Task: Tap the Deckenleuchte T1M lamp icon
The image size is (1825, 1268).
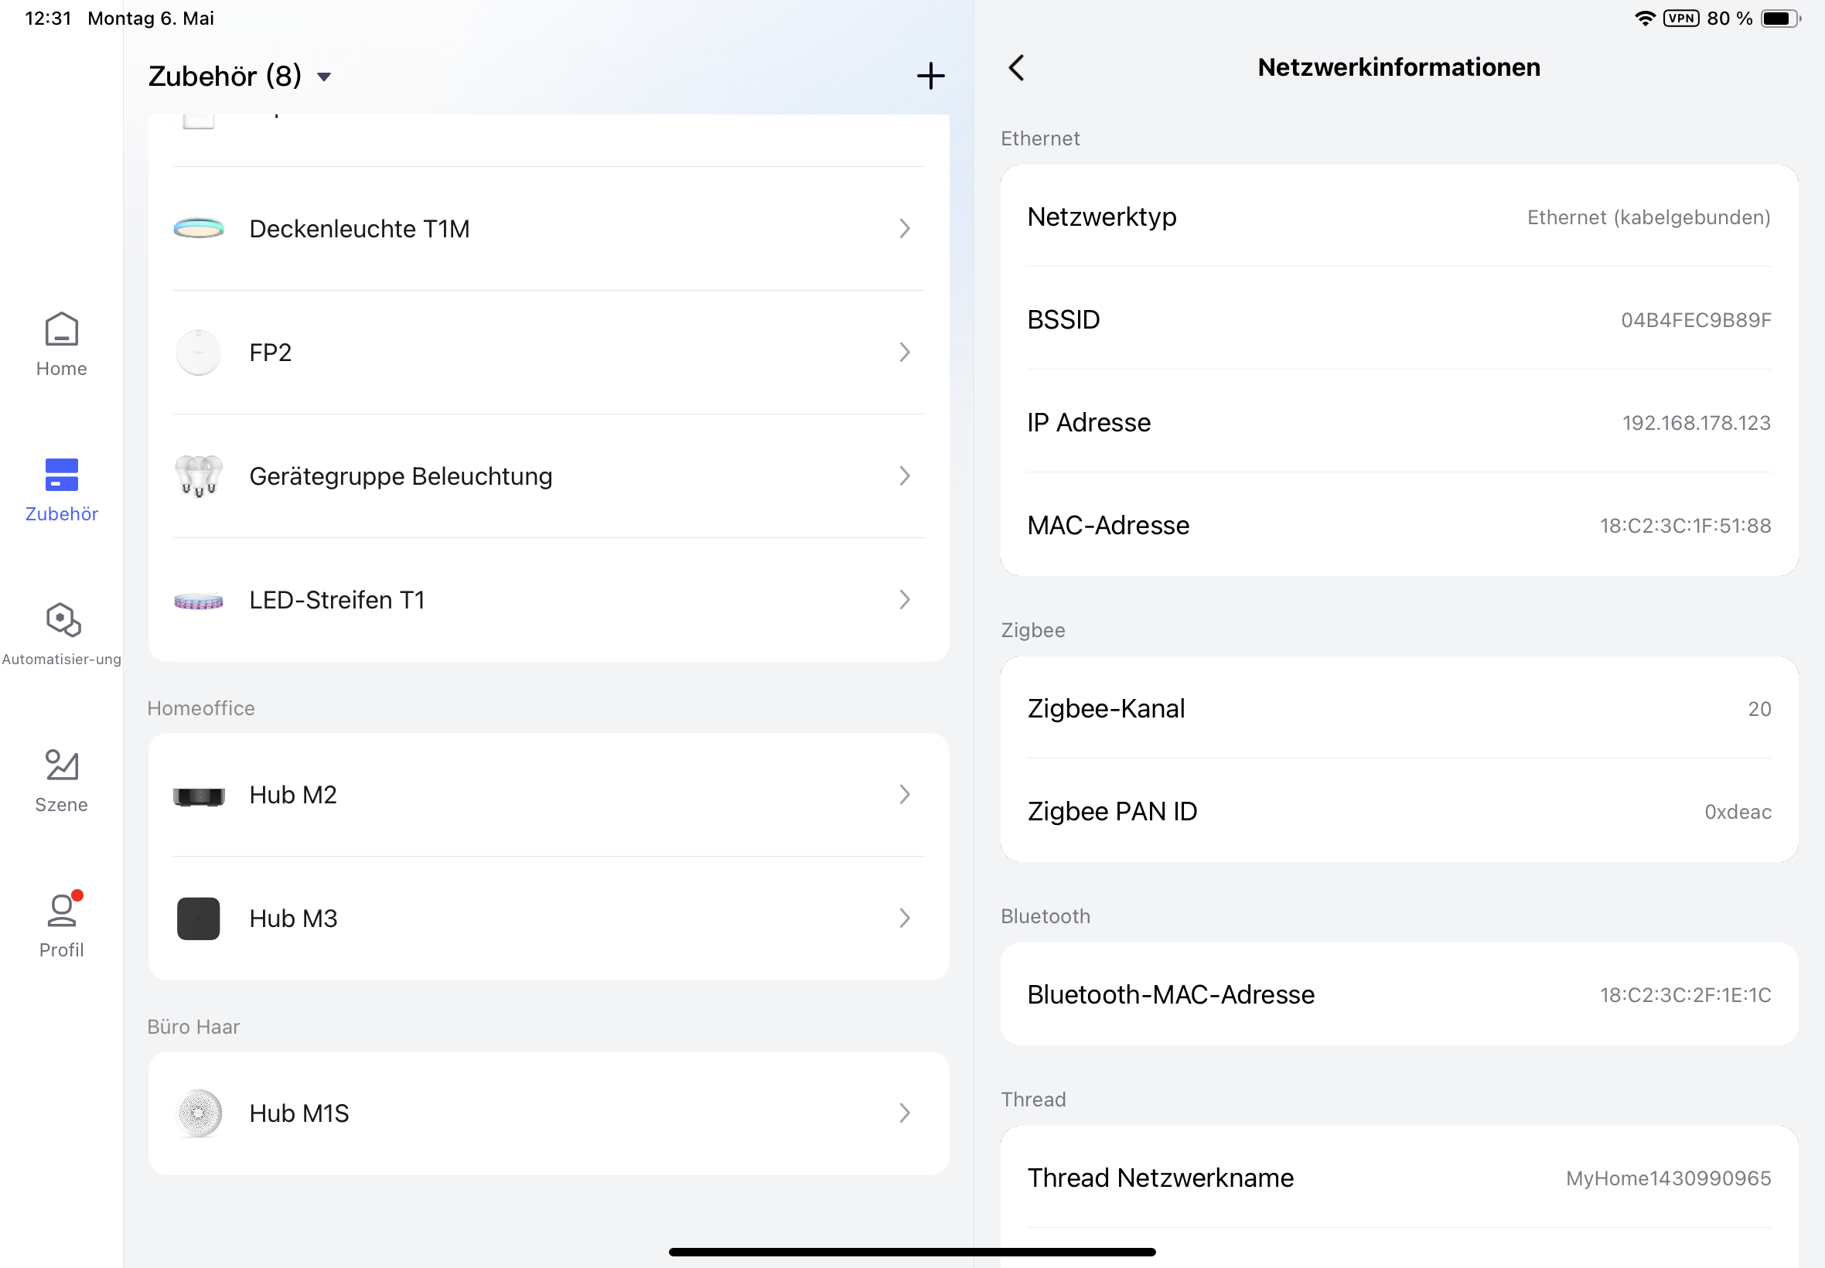Action: [198, 229]
